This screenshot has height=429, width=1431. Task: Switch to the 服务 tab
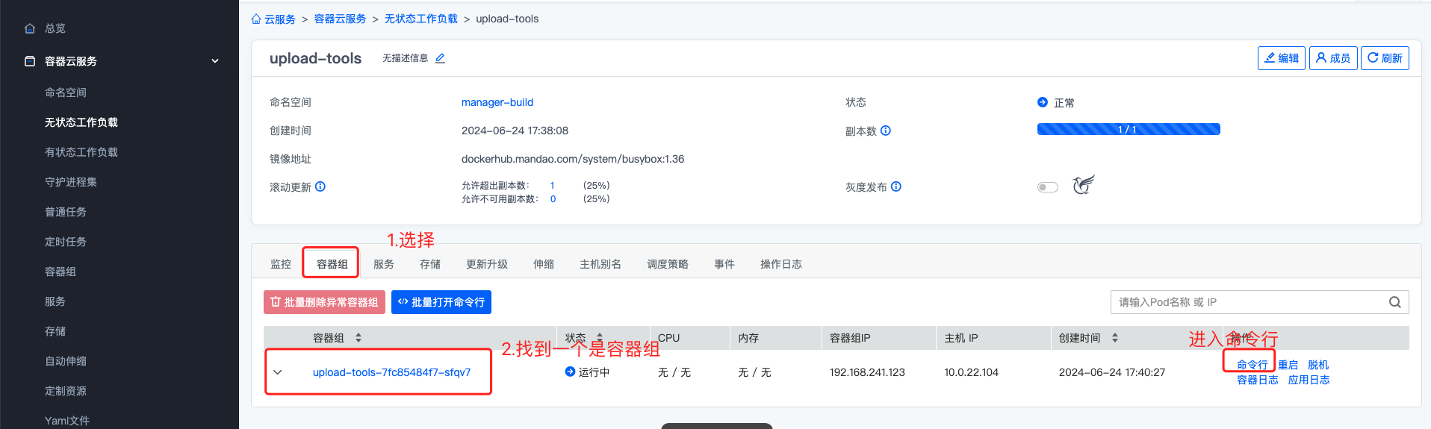(x=384, y=264)
